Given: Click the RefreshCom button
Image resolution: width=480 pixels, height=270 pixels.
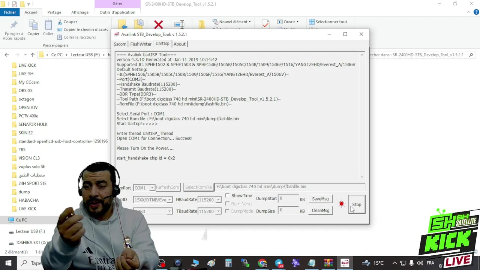Looking at the screenshot, I should 168,187.
